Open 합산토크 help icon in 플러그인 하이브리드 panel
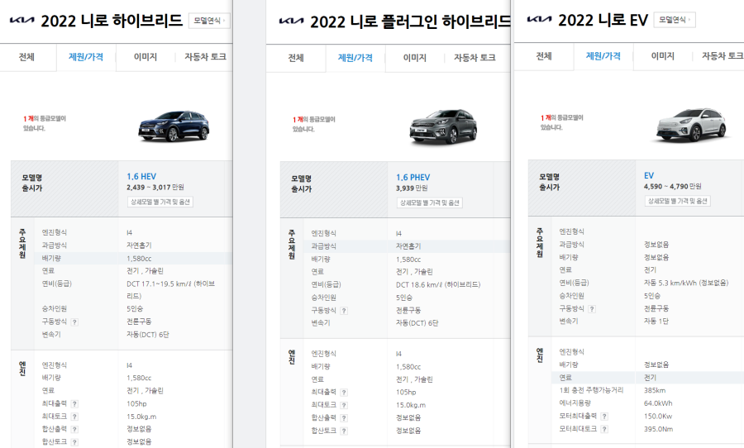 click(x=344, y=431)
